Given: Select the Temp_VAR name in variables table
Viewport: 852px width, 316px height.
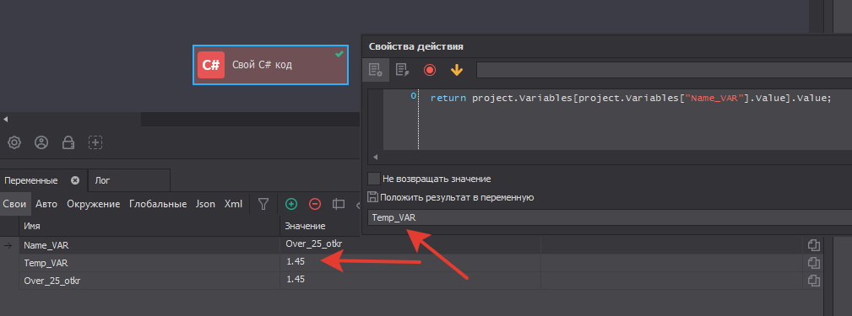Looking at the screenshot, I should 46,263.
